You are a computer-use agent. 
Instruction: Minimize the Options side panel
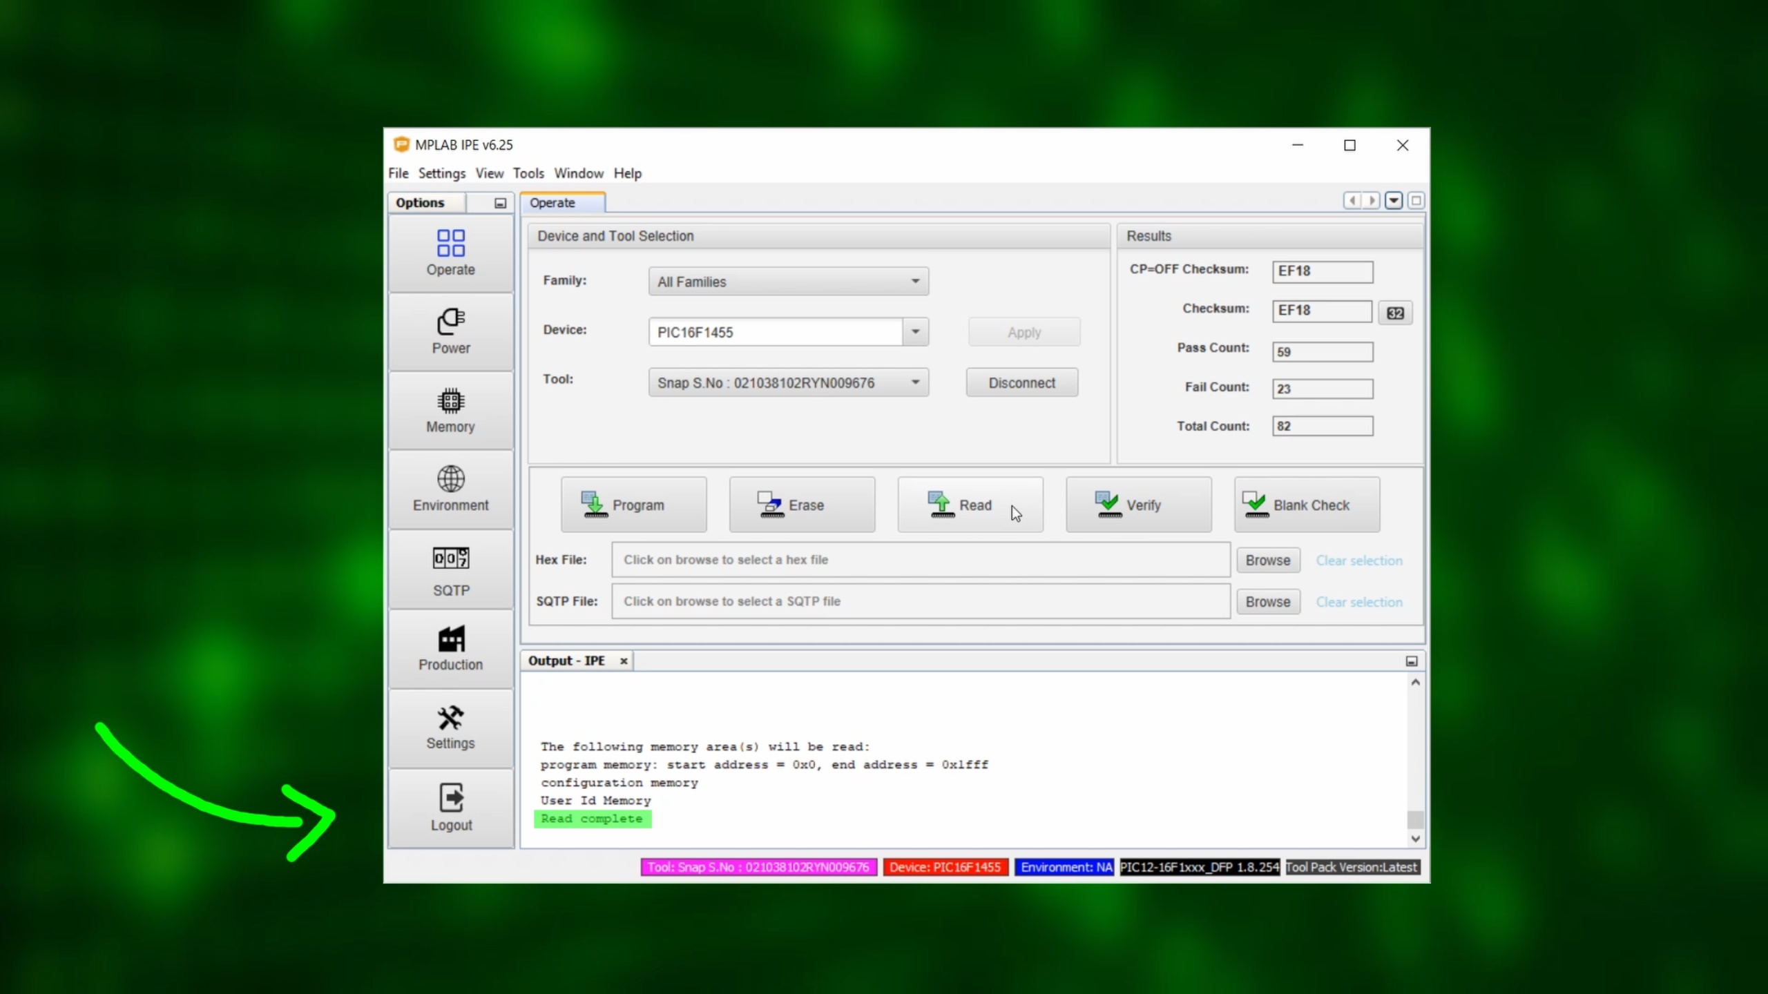500,203
